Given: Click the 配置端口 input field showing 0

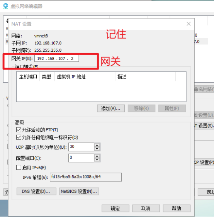Looking at the screenshot, I should click(81, 158).
